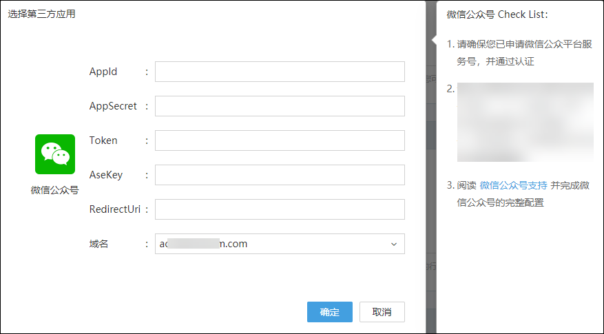Click the 微信公众号 Check List heading

[497, 14]
